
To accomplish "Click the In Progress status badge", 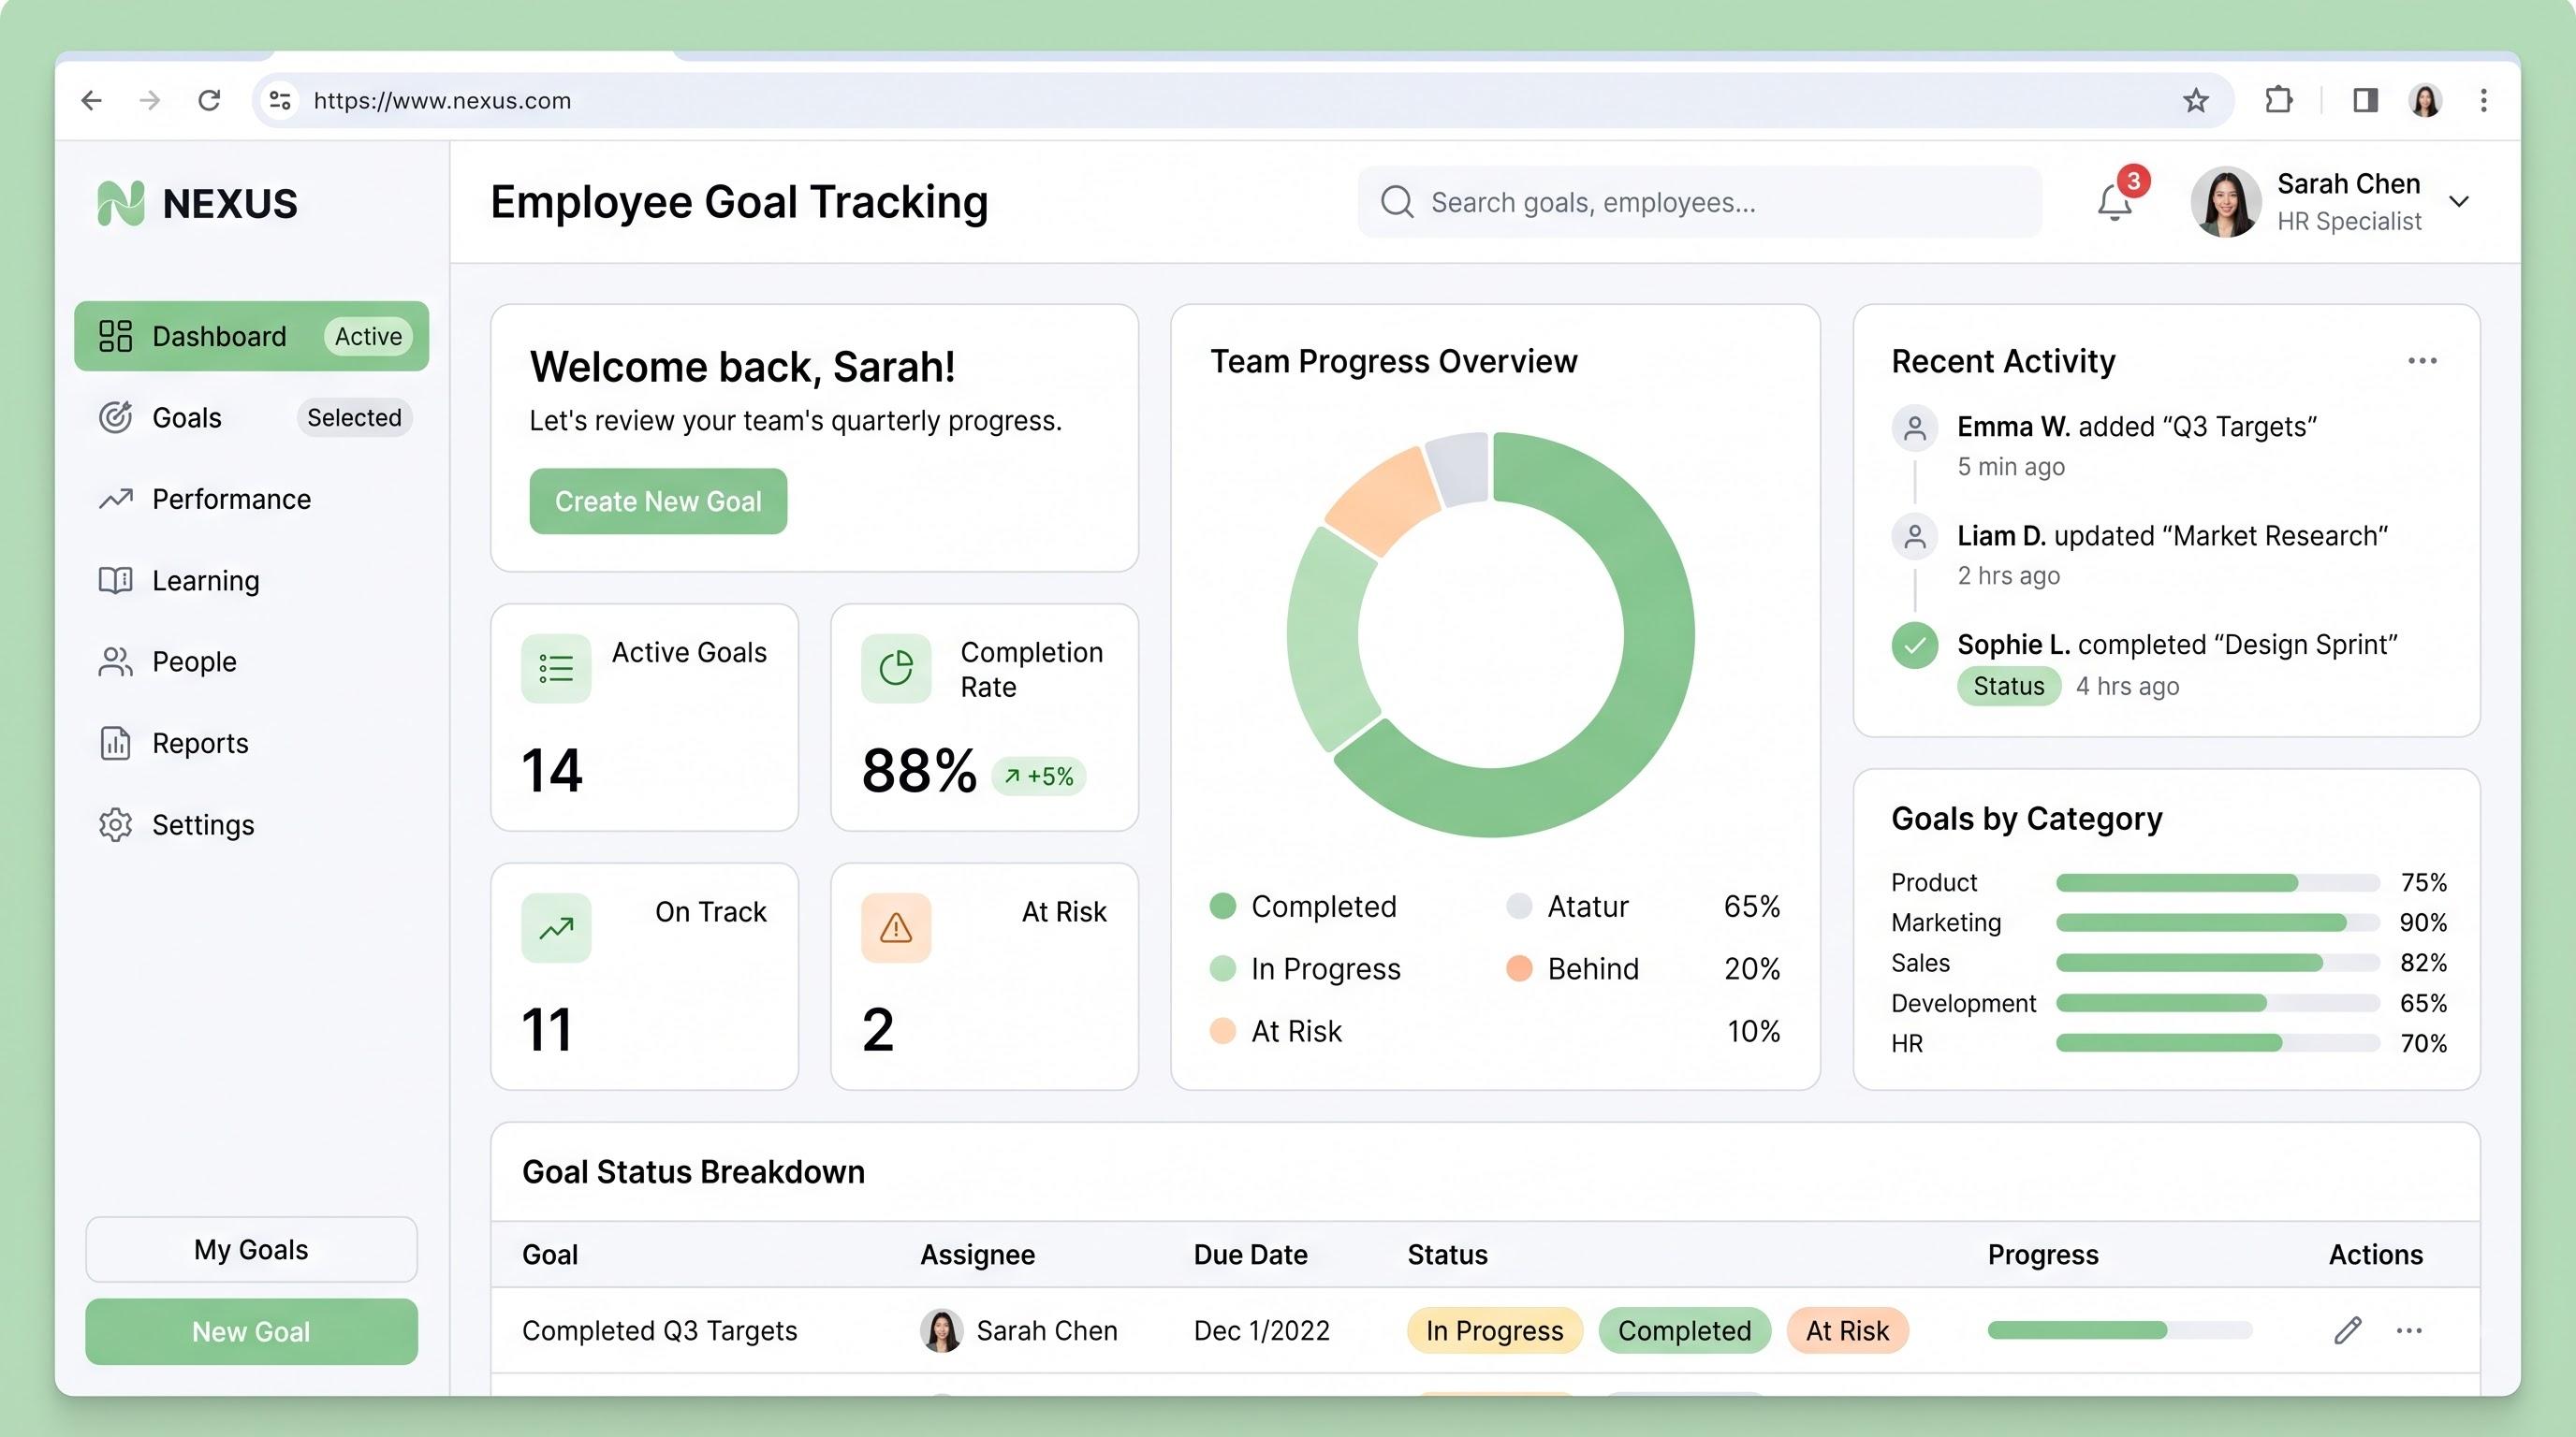I will click(1494, 1331).
